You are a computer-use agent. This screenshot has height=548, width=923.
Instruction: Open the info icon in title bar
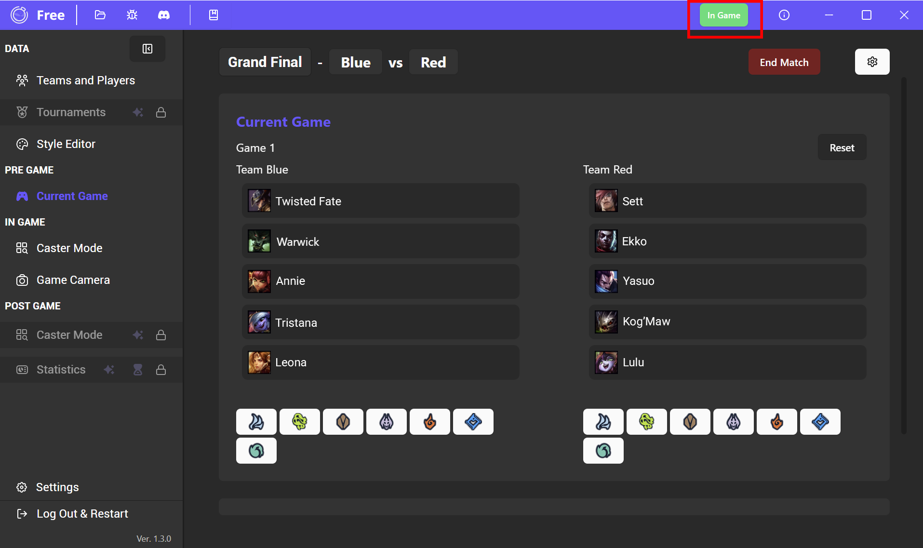[784, 15]
